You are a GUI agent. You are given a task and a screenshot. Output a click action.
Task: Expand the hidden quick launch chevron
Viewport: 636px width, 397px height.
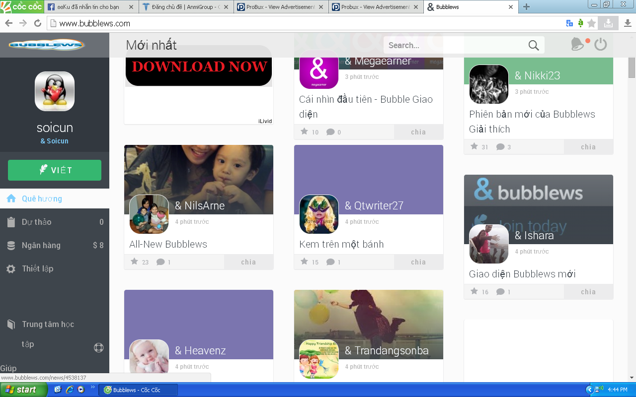tap(92, 388)
